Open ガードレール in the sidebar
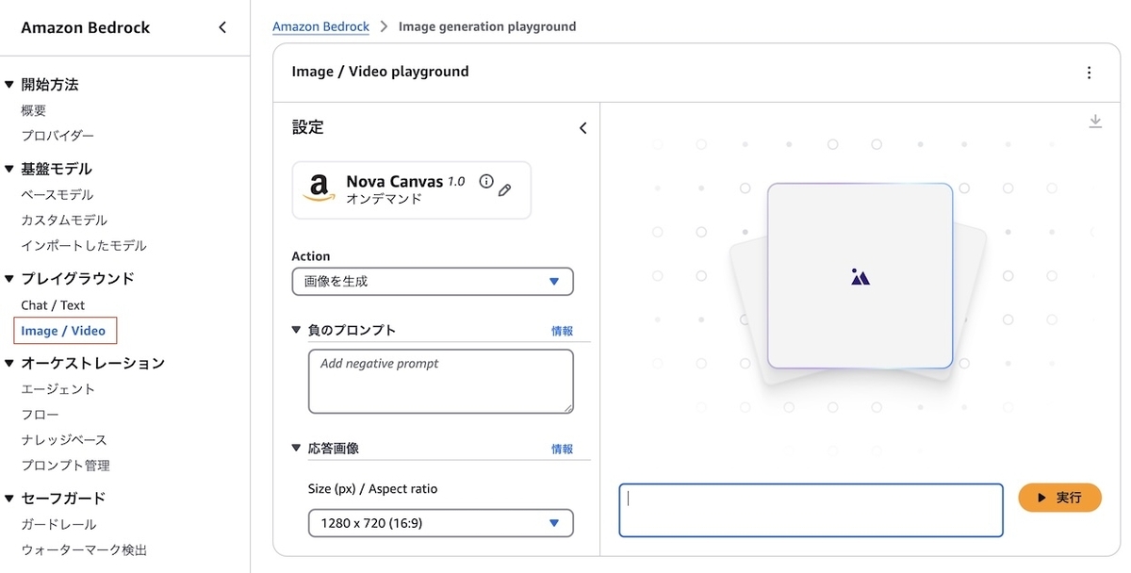The width and height of the screenshot is (1131, 573). [58, 525]
